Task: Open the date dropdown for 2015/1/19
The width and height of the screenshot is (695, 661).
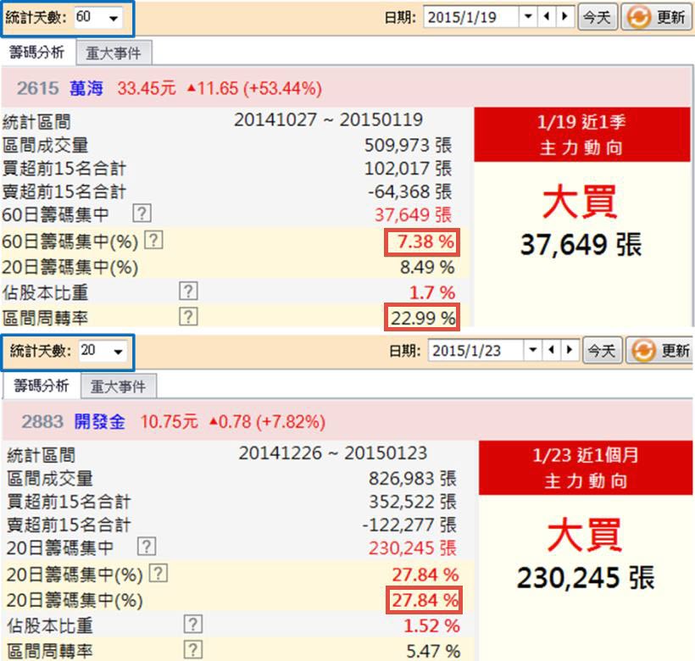Action: click(x=528, y=14)
